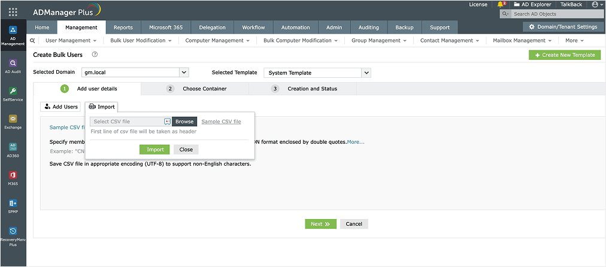This screenshot has height=267, width=606.
Task: Switch to the Reports tab
Action: [x=123, y=28]
